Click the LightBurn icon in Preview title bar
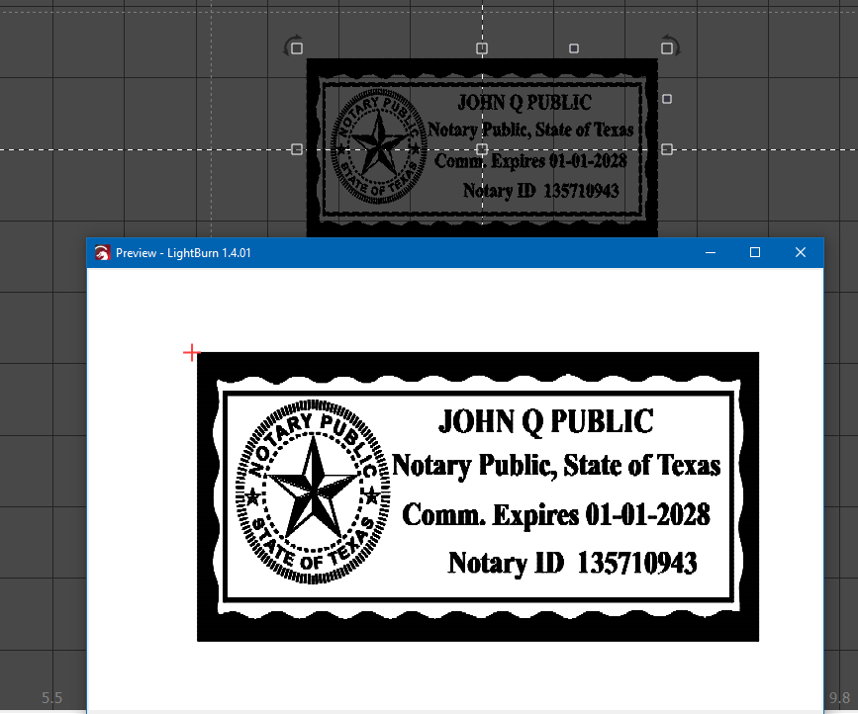This screenshot has width=858, height=714. pos(102,253)
